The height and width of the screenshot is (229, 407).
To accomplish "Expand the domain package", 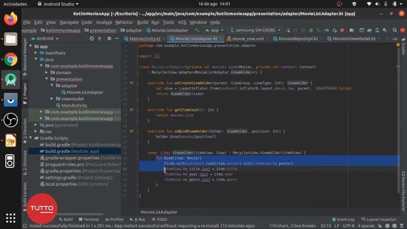I will click(x=46, y=73).
